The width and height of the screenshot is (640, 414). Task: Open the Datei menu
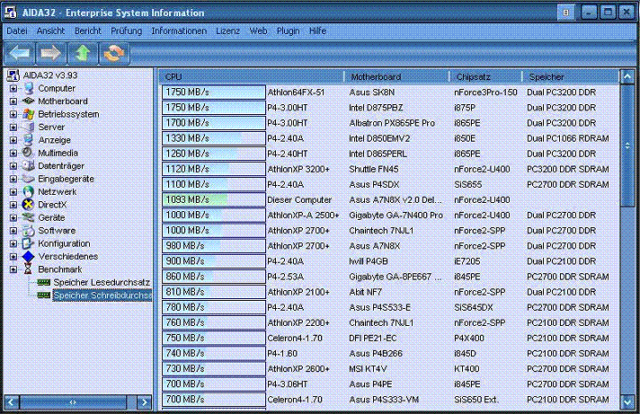pyautogui.click(x=17, y=31)
